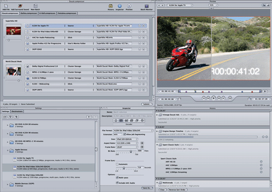Open Summary pane icon in Inspector
Screen dimensions: 272x192
(116, 120)
